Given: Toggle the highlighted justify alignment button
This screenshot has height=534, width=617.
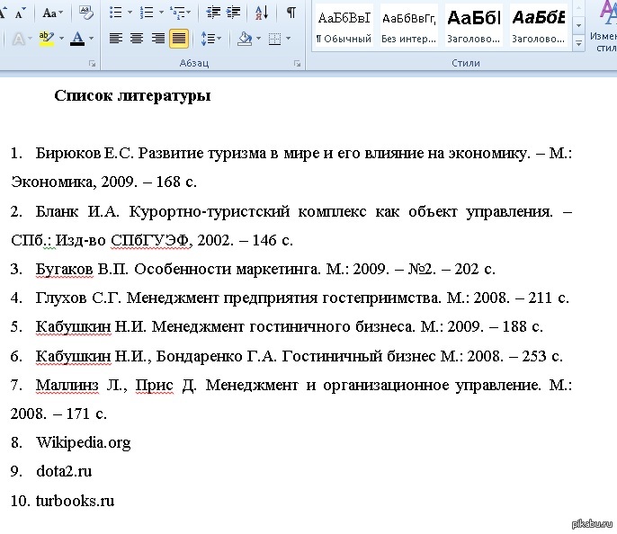Looking at the screenshot, I should (179, 39).
